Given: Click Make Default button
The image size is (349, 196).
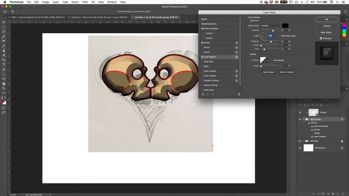Looking at the screenshot, I should pos(268,72).
